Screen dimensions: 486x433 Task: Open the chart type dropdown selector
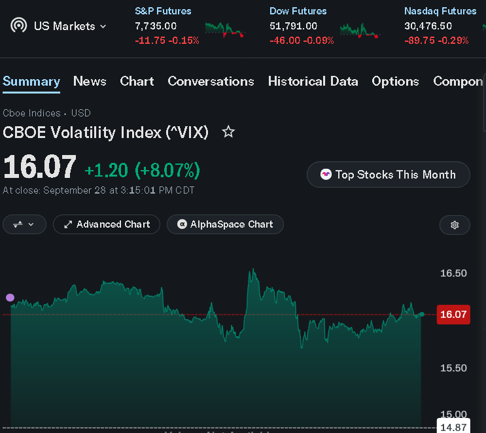click(24, 224)
